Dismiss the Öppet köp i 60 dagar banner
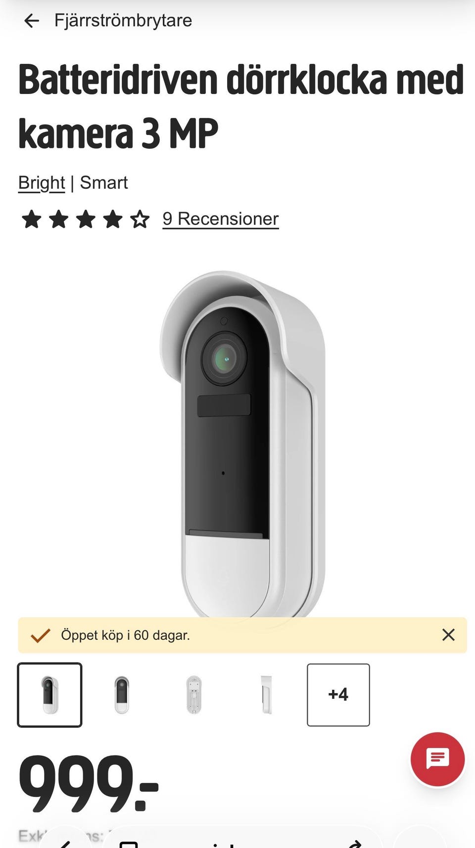 point(448,635)
